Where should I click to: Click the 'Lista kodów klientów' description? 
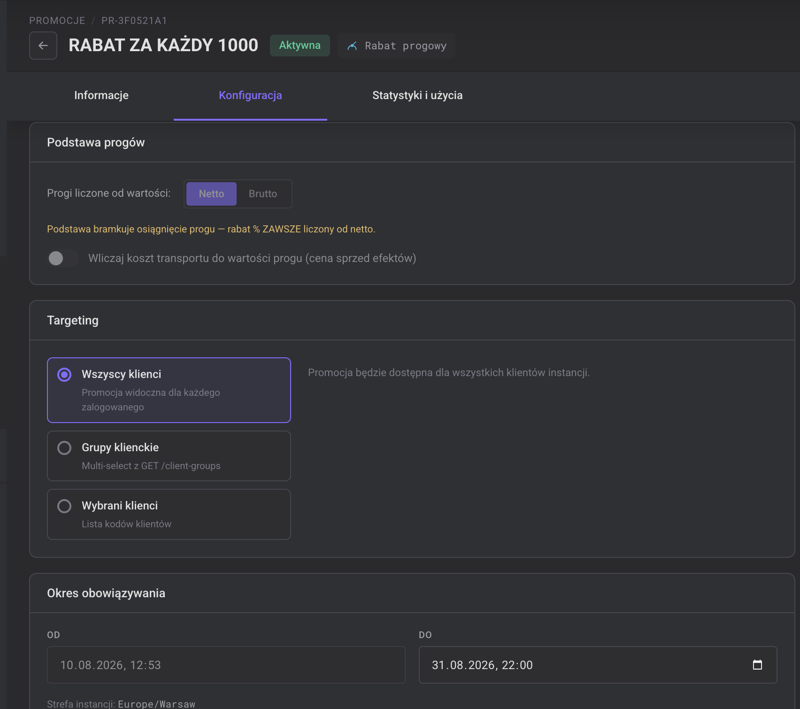tap(126, 524)
